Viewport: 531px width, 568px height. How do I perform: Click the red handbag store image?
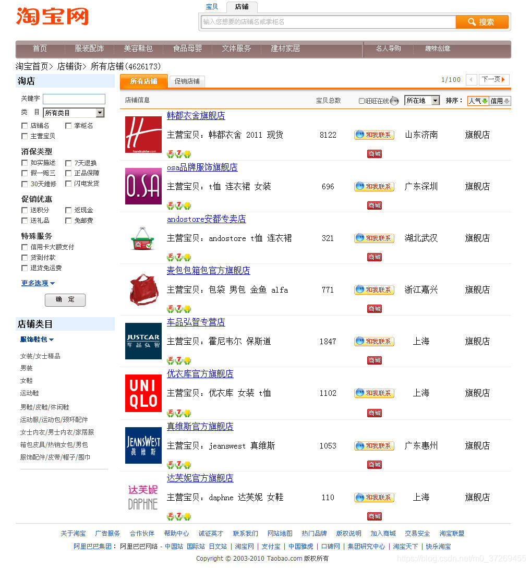(x=144, y=290)
